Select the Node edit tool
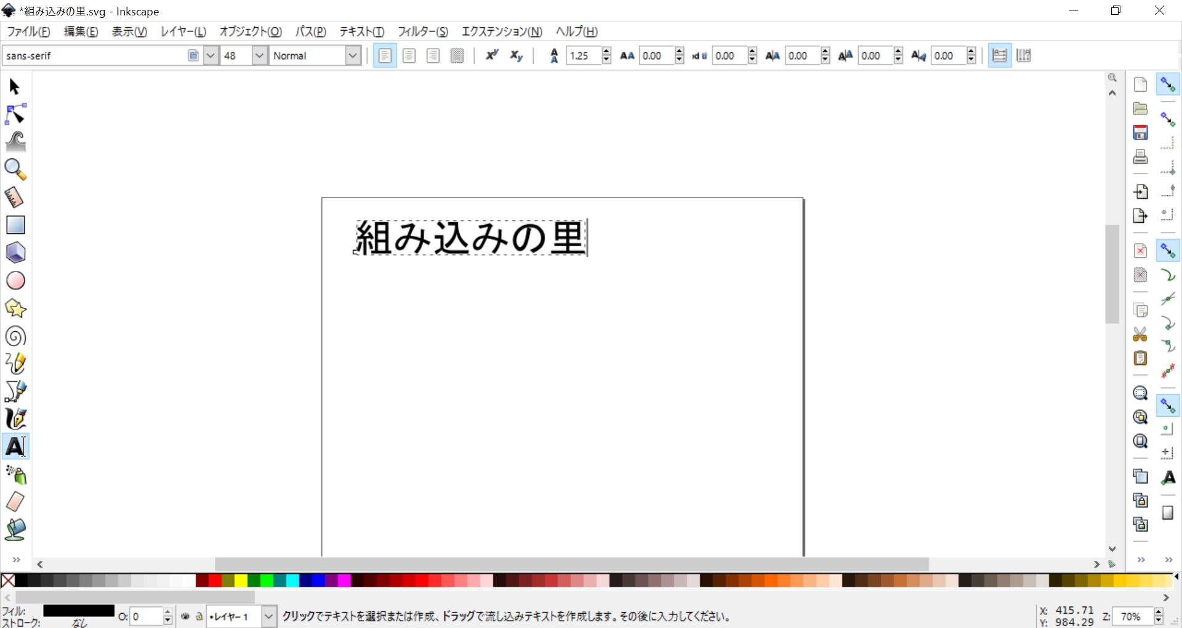The height and width of the screenshot is (628, 1182). point(15,115)
